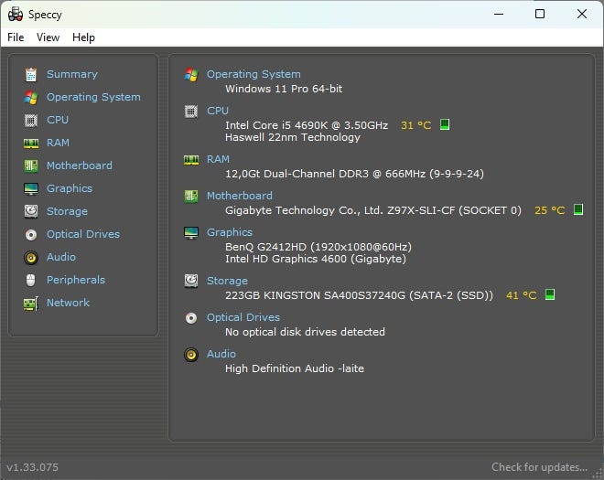Click the RAM heading in summary panel
This screenshot has width=604, height=480.
pyautogui.click(x=218, y=159)
